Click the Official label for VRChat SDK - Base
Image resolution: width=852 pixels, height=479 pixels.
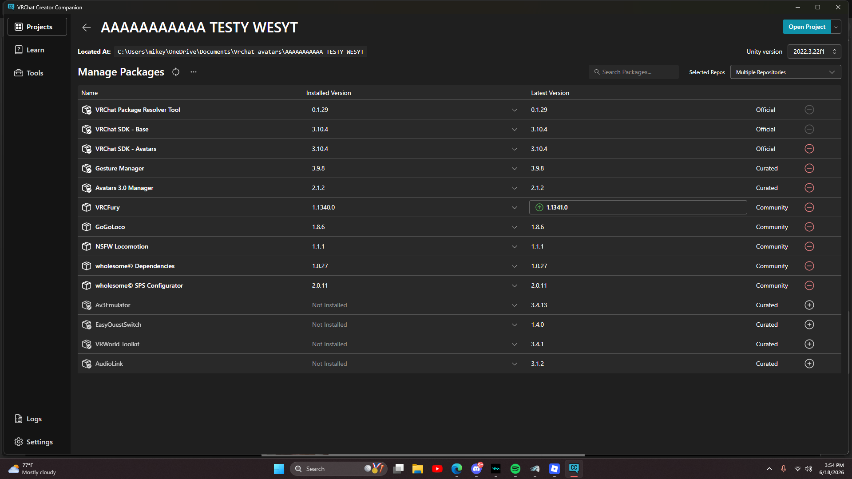click(765, 129)
